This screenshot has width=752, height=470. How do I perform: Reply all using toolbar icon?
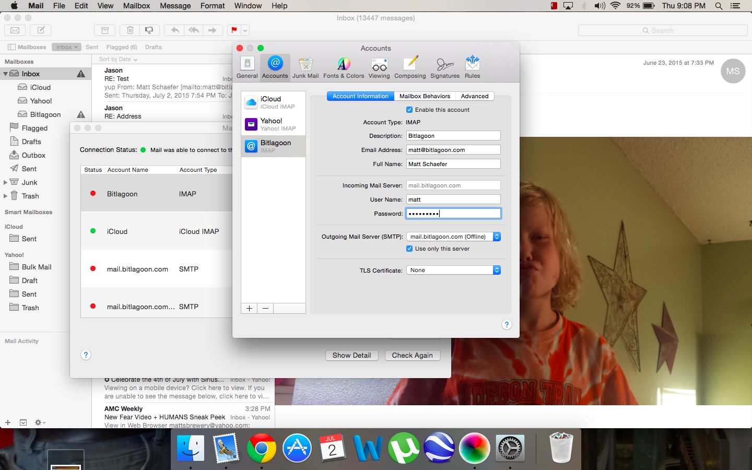point(194,30)
